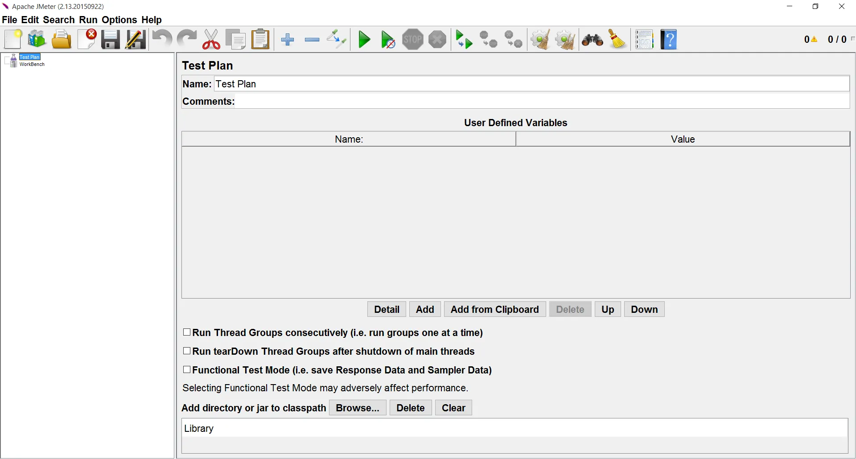The image size is (856, 459).
Task: Open the Help menu
Action: (152, 20)
